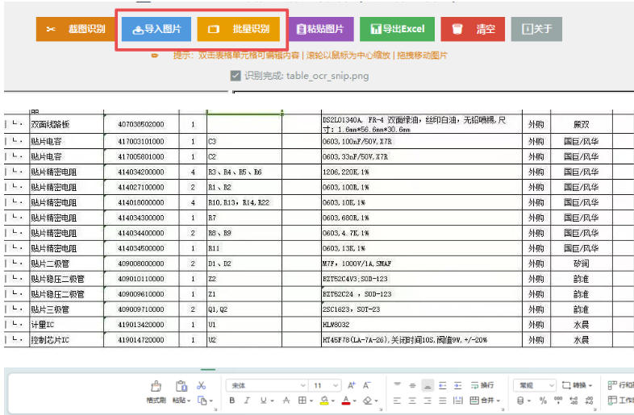Click the 双面线路板 row name cell

click(66, 124)
